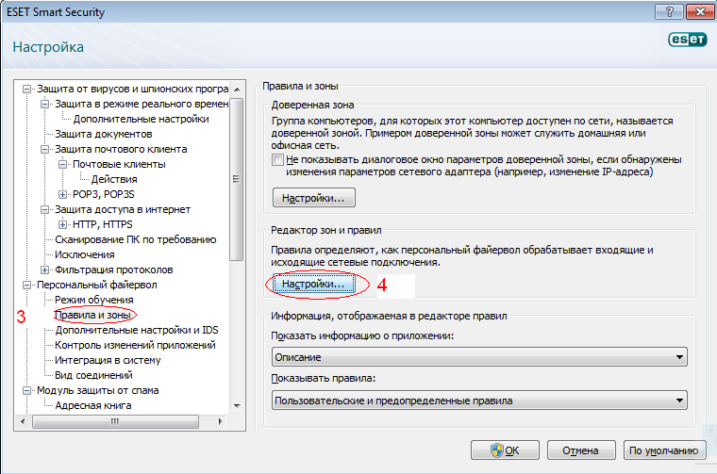Select the 'Защита документов' tree item

coord(104,134)
